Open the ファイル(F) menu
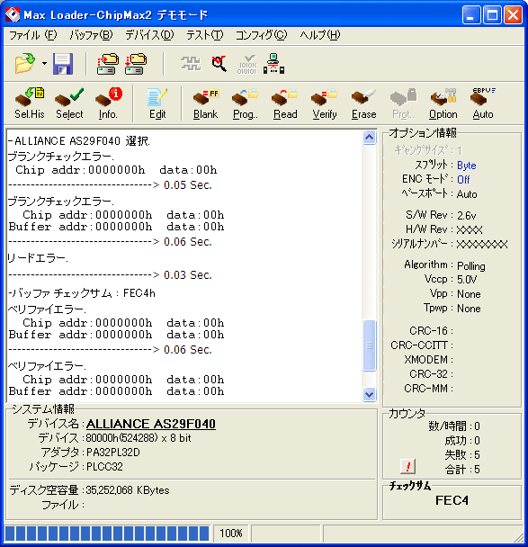The image size is (528, 547). tap(32, 35)
